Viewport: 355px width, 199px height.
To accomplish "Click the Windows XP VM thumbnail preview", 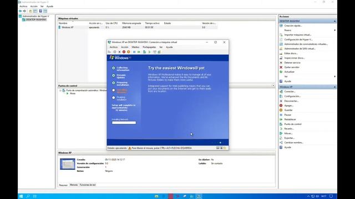I will click(x=68, y=164).
